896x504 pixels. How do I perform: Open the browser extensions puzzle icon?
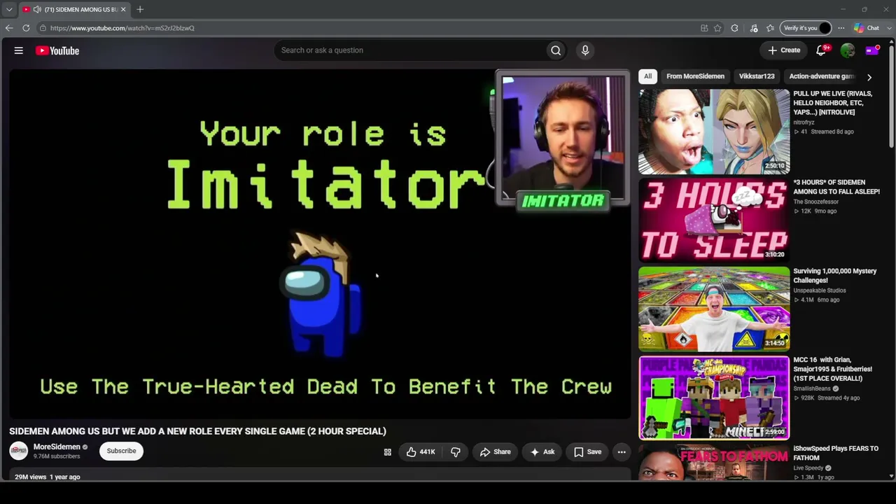(734, 28)
